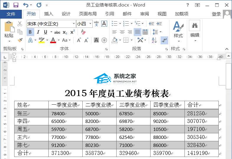232x159 pixels.
Task: Center the paragraph text
Action: pyautogui.click(x=122, y=32)
